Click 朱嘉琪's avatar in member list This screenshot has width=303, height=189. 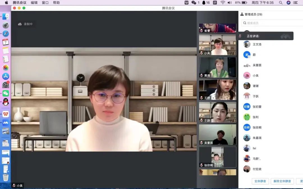pos(247,138)
